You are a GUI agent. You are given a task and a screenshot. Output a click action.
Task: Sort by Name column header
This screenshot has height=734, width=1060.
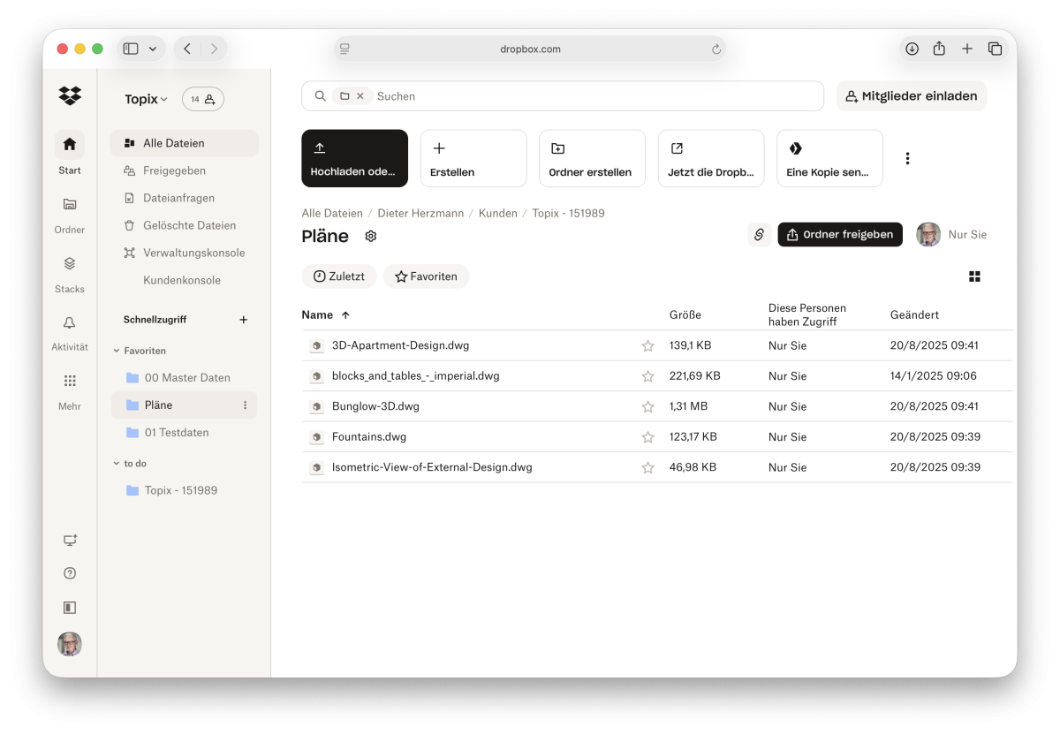(x=325, y=315)
